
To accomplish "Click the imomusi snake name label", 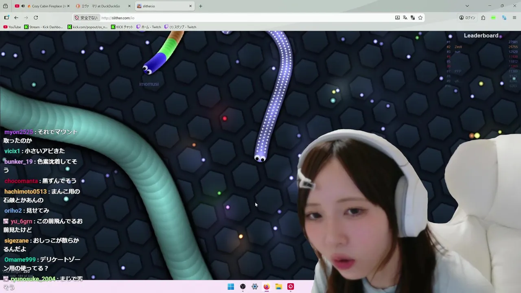I will tap(149, 84).
